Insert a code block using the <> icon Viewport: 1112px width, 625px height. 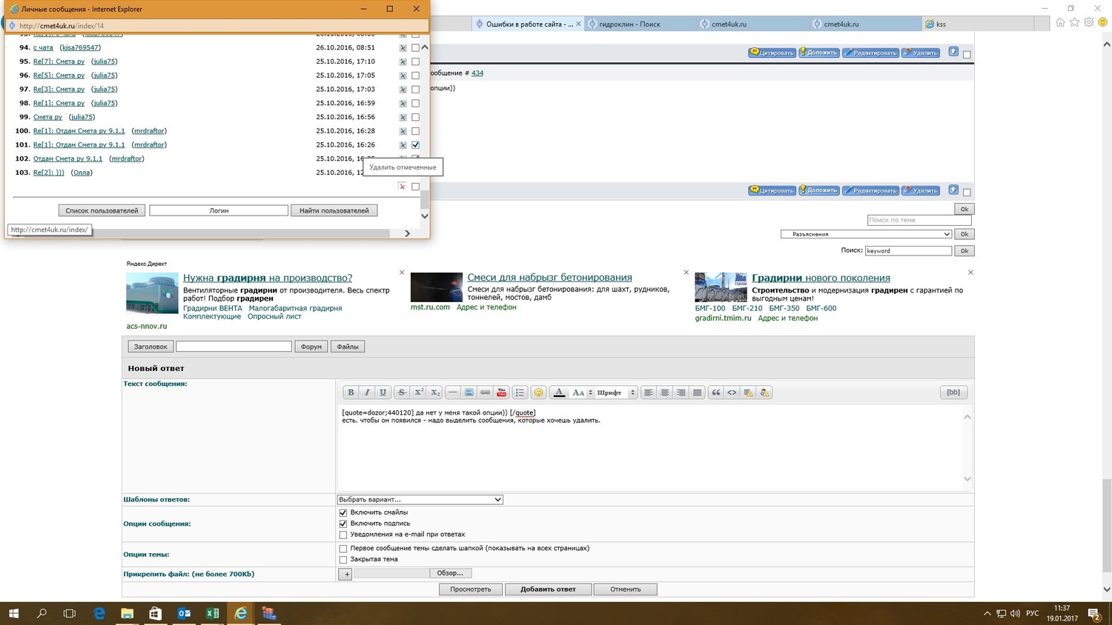coord(732,392)
